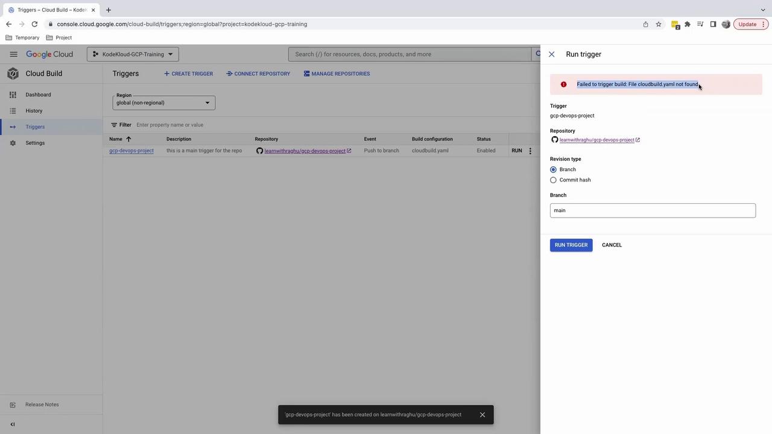Open the Google Cloud navigation menu
The image size is (772, 434).
coord(13,54)
